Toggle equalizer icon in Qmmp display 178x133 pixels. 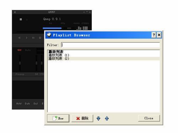[79, 28]
